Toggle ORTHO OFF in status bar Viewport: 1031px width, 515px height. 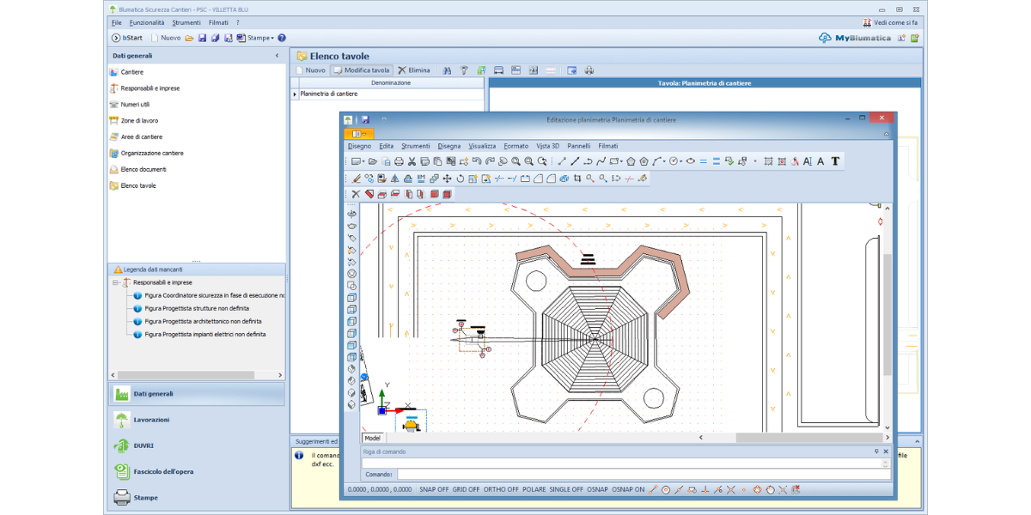pyautogui.click(x=501, y=489)
